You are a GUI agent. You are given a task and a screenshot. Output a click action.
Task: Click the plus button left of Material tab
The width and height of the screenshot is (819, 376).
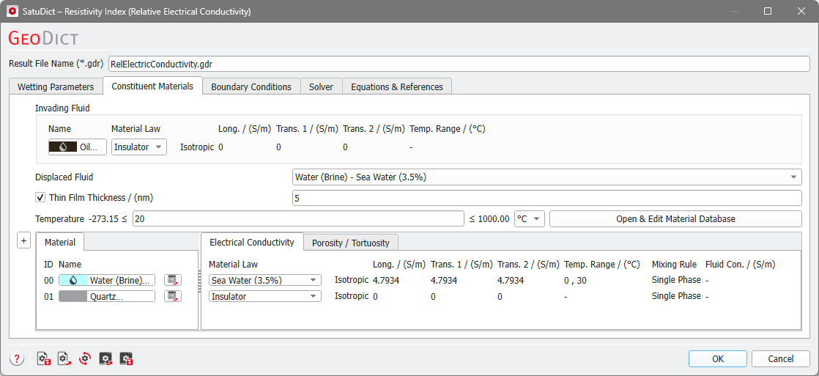click(23, 241)
